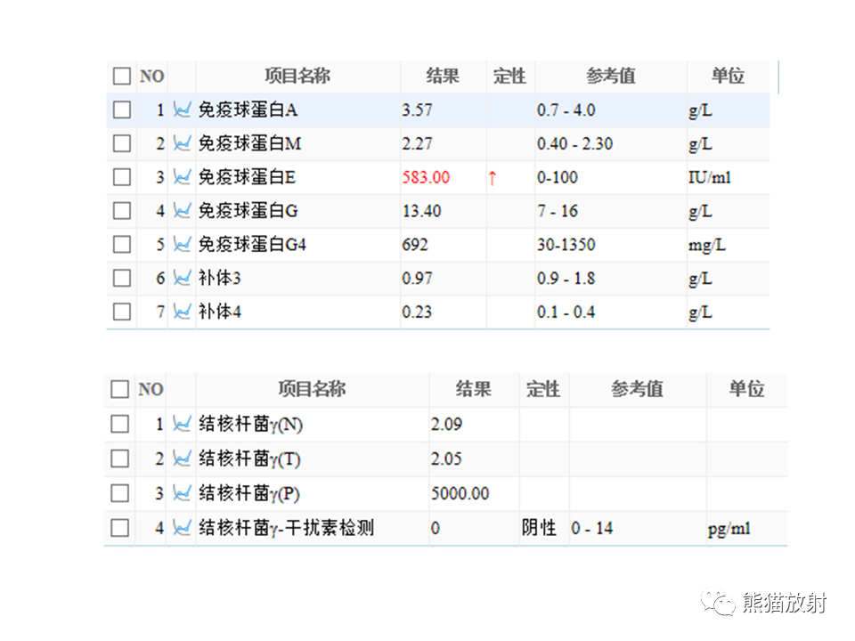Click unit cell pg/ml
This screenshot has height=641, width=855.
(x=729, y=529)
